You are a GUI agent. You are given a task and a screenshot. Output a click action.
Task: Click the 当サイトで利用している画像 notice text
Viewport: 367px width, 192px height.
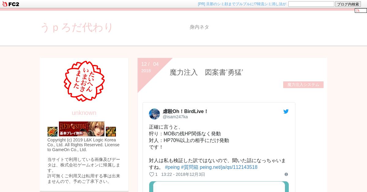(x=84, y=170)
